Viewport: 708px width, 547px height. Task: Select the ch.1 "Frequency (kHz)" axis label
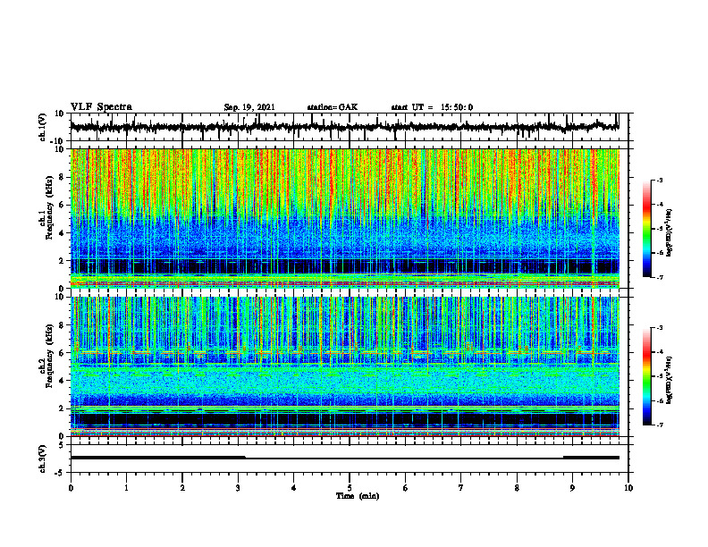(x=49, y=207)
